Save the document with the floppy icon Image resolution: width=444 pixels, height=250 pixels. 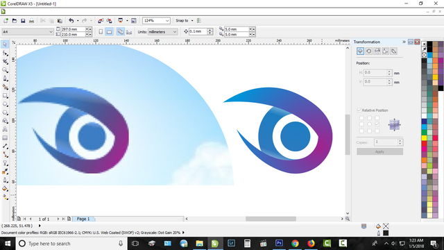point(23,21)
